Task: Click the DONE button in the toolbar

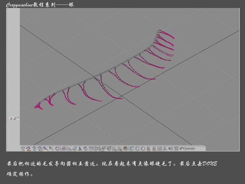Action: [x=190, y=148]
